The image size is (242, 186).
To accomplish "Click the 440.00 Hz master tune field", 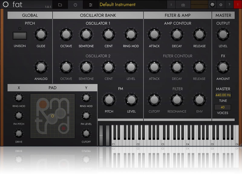I will coord(223,95).
